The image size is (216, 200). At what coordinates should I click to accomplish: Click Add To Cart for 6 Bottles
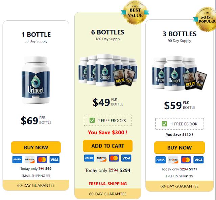(x=108, y=146)
